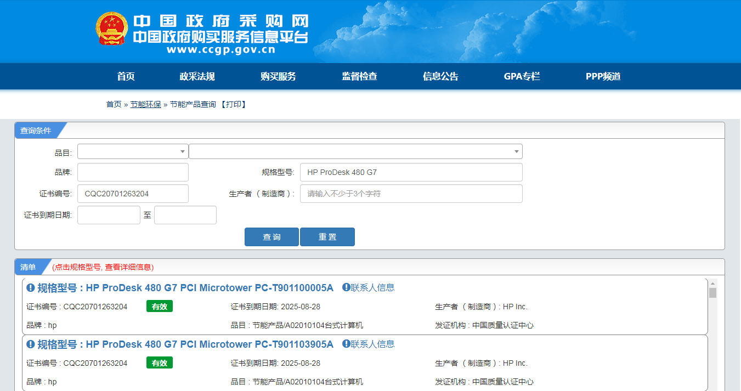Click the national emblem logo in header

pyautogui.click(x=112, y=29)
